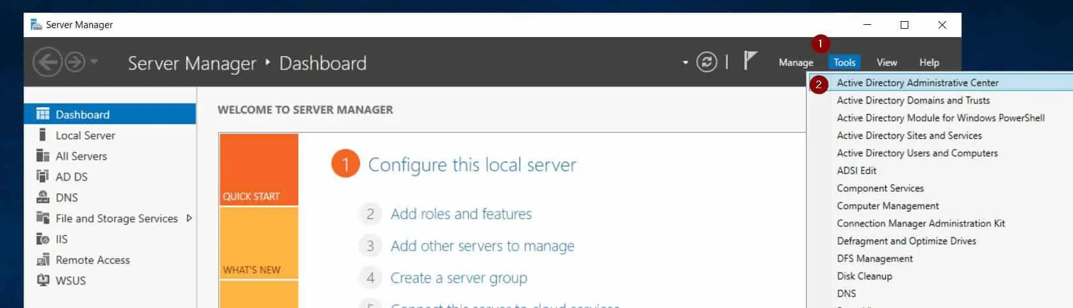This screenshot has height=308, width=1073.
Task: Select DNS role label in sidebar
Action: point(67,197)
